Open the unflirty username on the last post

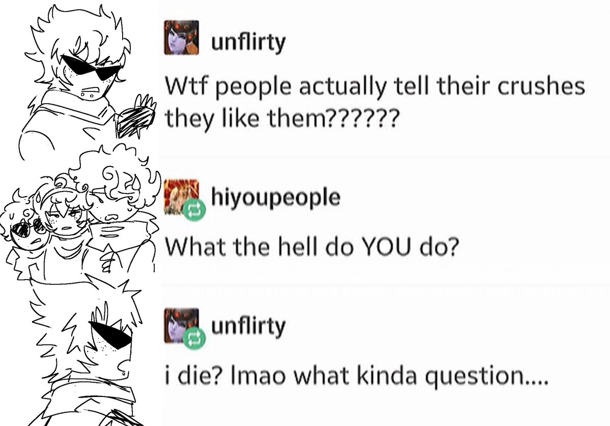[x=249, y=326]
